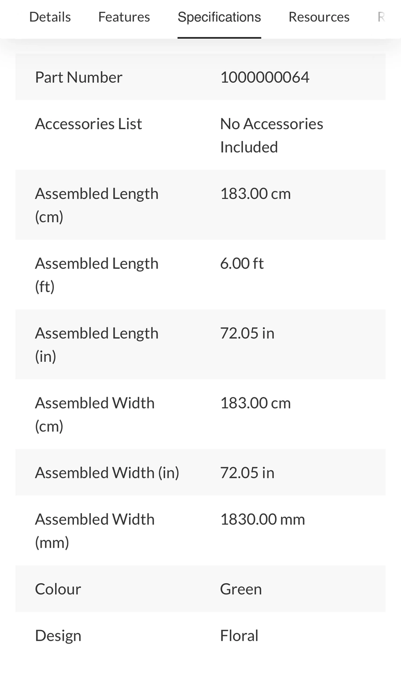The width and height of the screenshot is (401, 674).
Task: Select the 6.00 ft value
Action: pyautogui.click(x=241, y=263)
